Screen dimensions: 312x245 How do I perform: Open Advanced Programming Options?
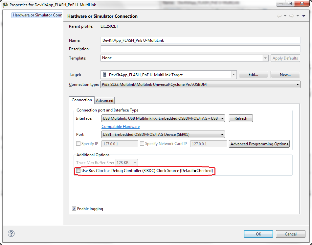(x=259, y=144)
